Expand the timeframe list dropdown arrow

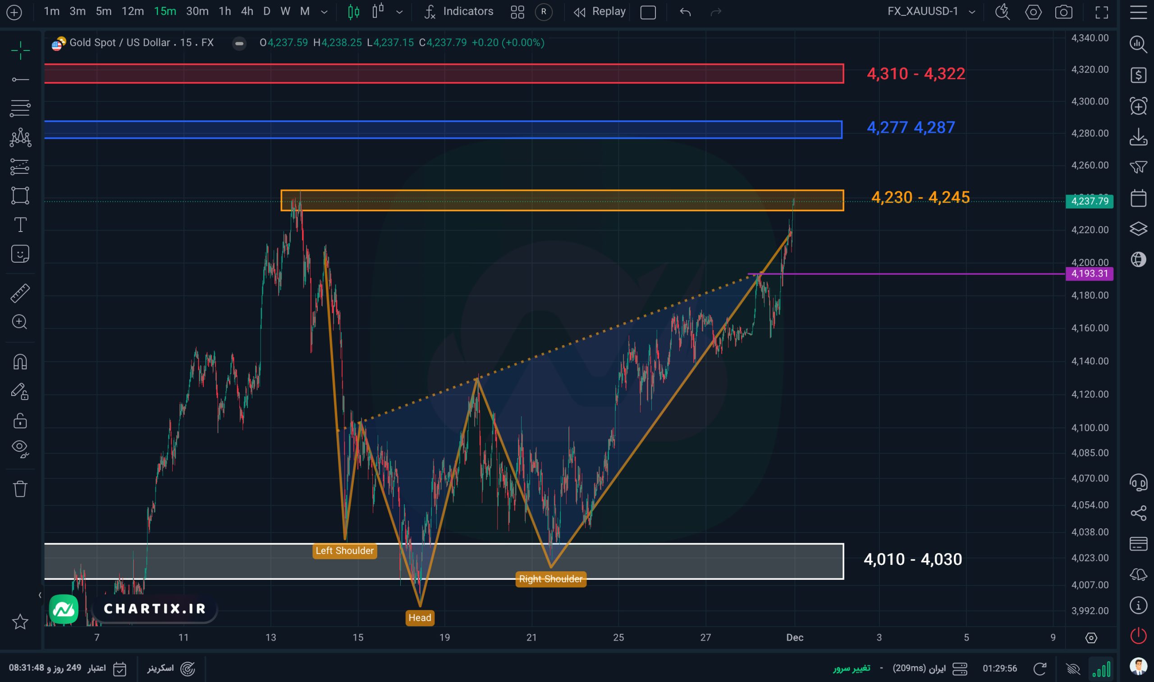pos(324,12)
